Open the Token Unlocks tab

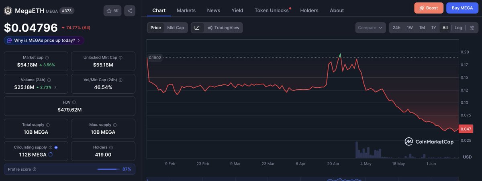[272, 10]
